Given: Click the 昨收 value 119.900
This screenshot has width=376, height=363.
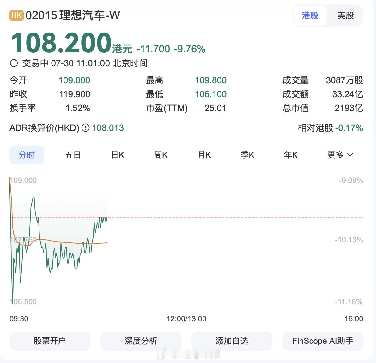Looking at the screenshot, I should tap(75, 94).
